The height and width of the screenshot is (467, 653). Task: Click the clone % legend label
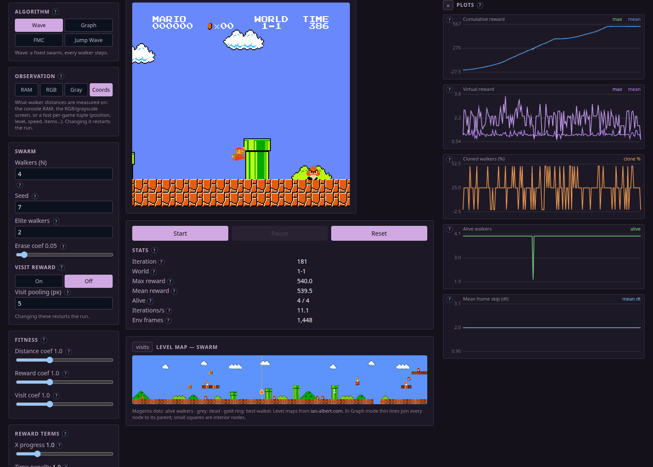point(632,159)
